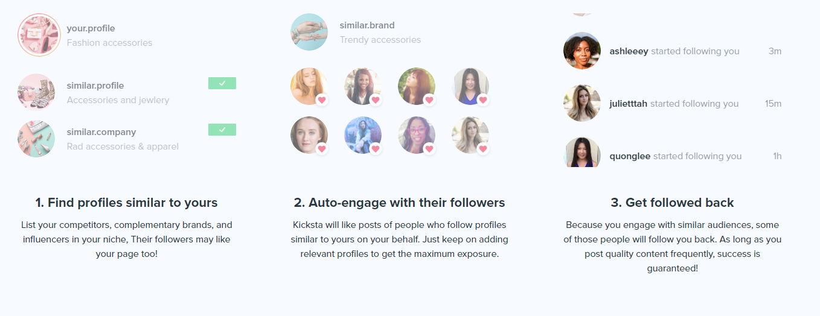Click heart icon on first bottom-row follower
Image resolution: width=820 pixels, height=316 pixels.
[x=322, y=148]
